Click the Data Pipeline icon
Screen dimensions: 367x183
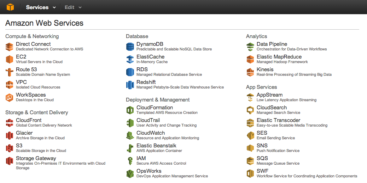click(250, 47)
